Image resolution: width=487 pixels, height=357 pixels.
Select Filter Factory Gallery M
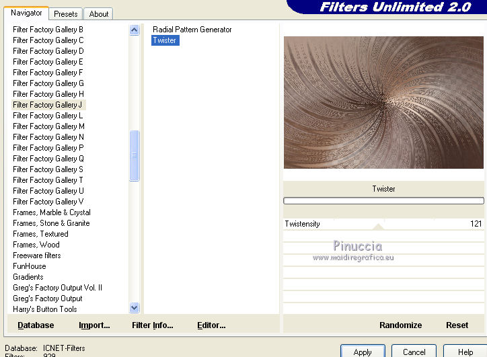(48, 126)
